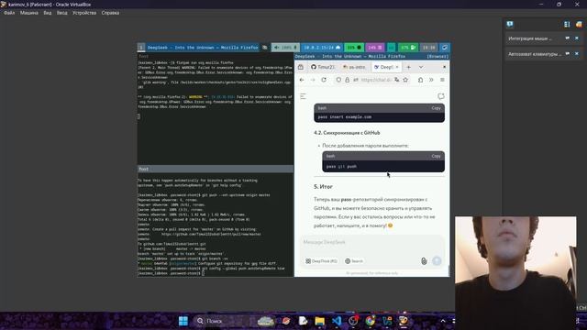Dismiss the Интеграция мыши notification
Image resolution: width=587 pixels, height=330 pixels.
(577, 38)
